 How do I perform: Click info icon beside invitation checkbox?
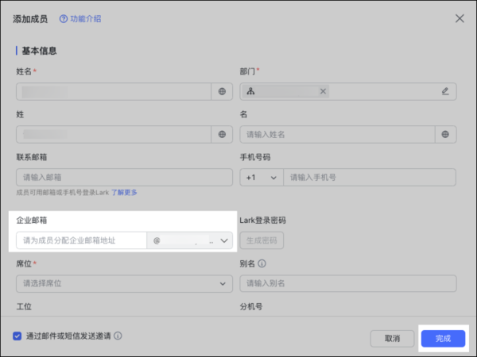118,336
